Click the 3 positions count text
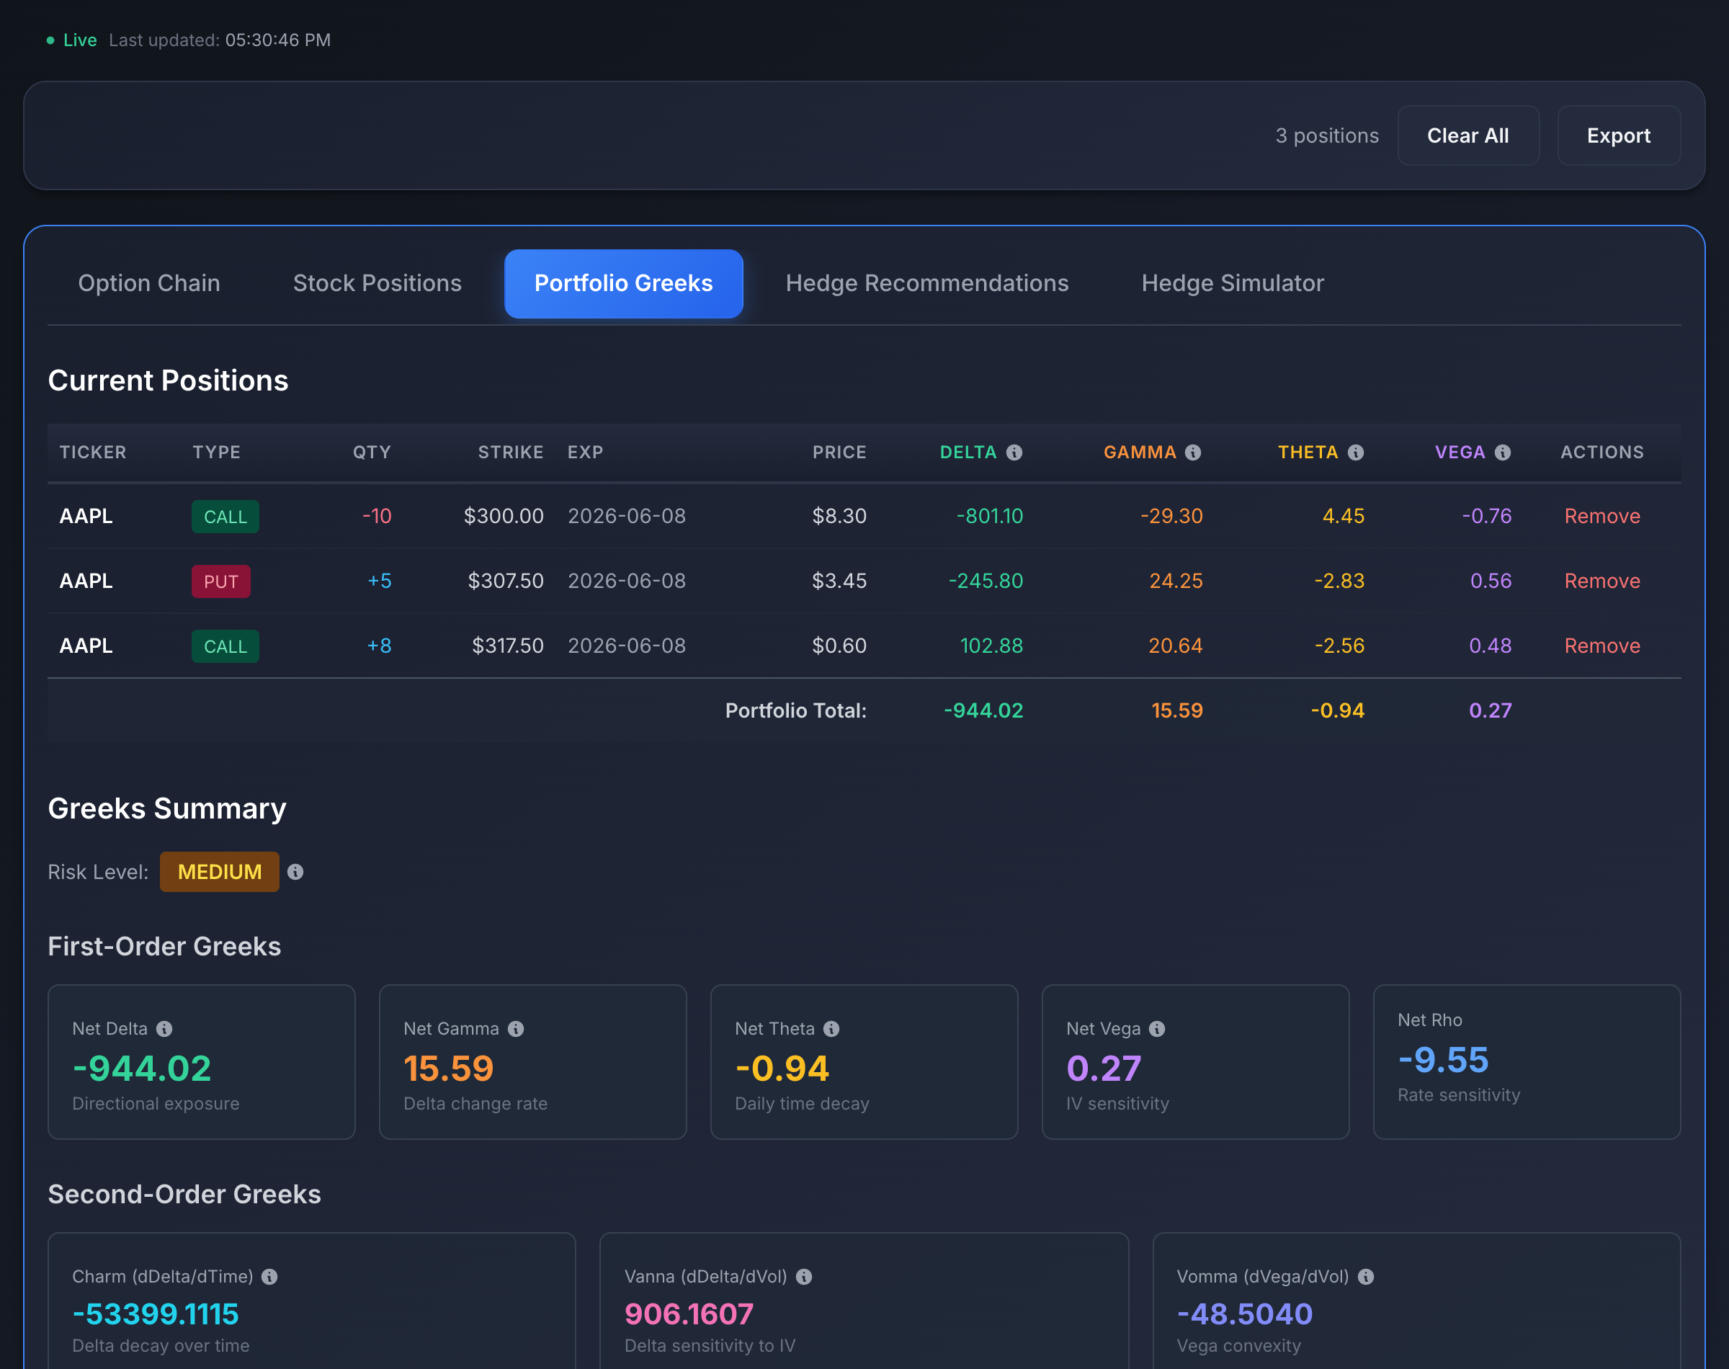 tap(1328, 135)
